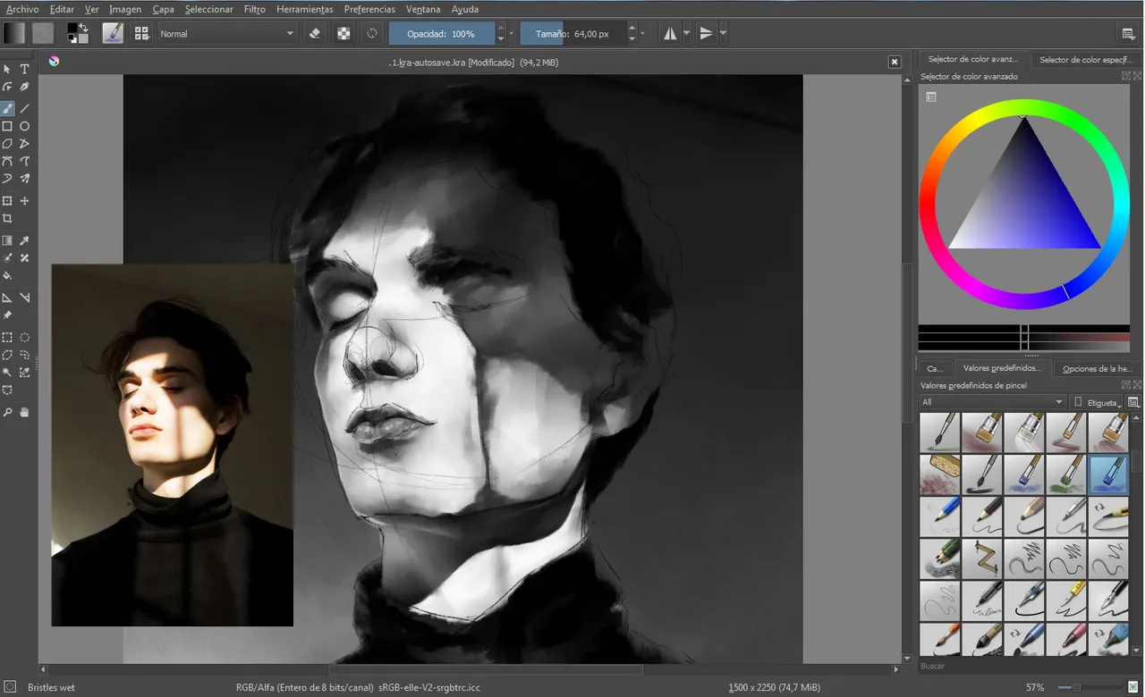Open advanced color selector settings icon

pos(931,97)
